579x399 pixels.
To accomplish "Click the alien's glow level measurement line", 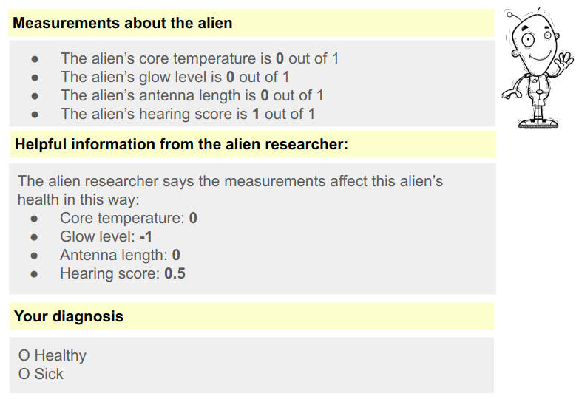I will (175, 77).
